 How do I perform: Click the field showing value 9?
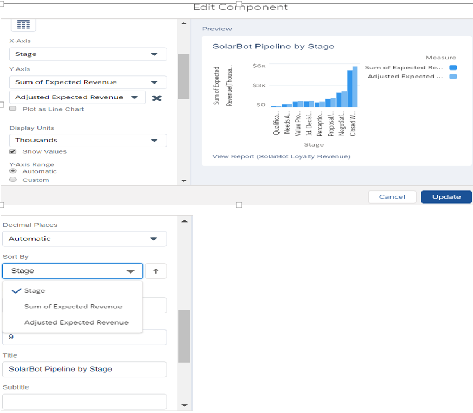[85, 337]
